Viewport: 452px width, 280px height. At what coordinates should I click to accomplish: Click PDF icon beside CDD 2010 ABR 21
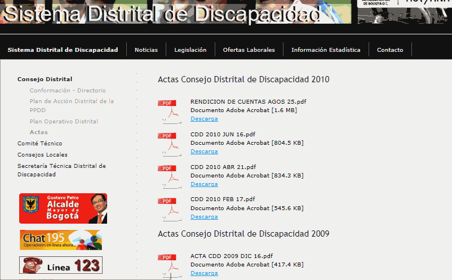pyautogui.click(x=167, y=176)
